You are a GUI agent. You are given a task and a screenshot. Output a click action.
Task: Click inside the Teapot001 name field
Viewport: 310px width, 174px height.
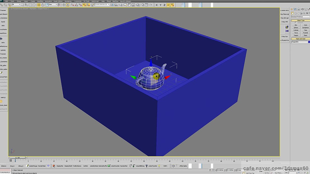[x=299, y=42]
